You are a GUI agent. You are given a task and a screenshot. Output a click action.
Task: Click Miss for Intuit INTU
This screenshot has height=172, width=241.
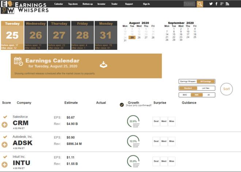coord(172,161)
